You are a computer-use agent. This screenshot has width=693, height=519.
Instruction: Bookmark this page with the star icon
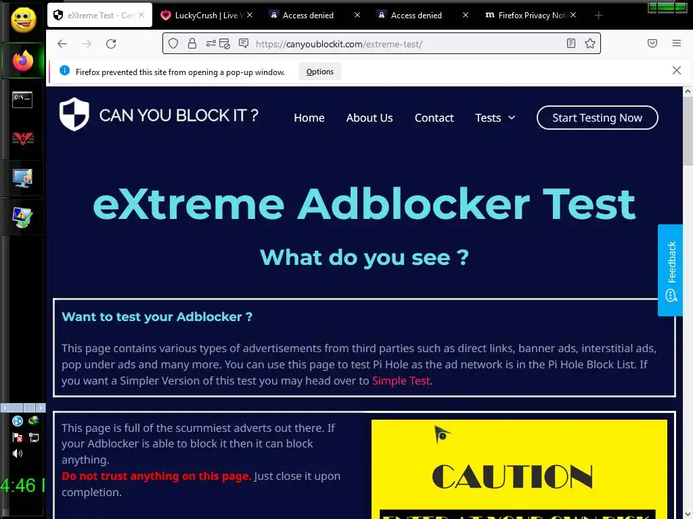click(590, 43)
